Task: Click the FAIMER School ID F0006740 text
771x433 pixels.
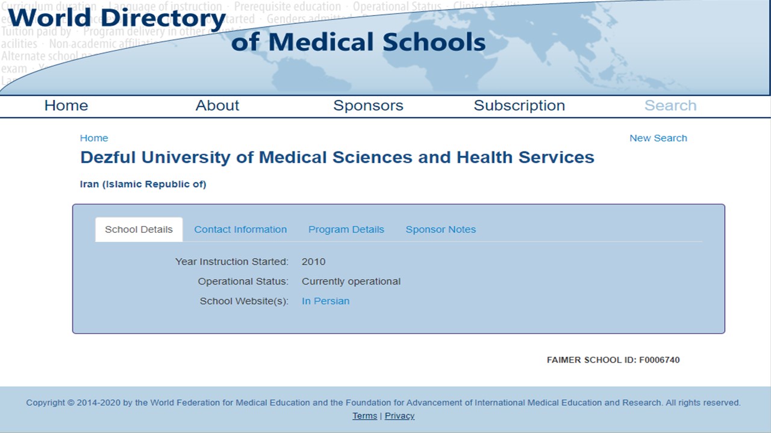Action: pos(613,360)
